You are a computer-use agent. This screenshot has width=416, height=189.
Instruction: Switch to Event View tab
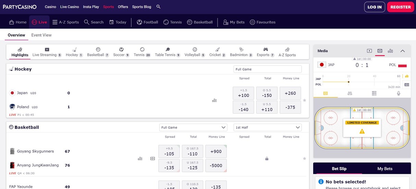[41, 35]
